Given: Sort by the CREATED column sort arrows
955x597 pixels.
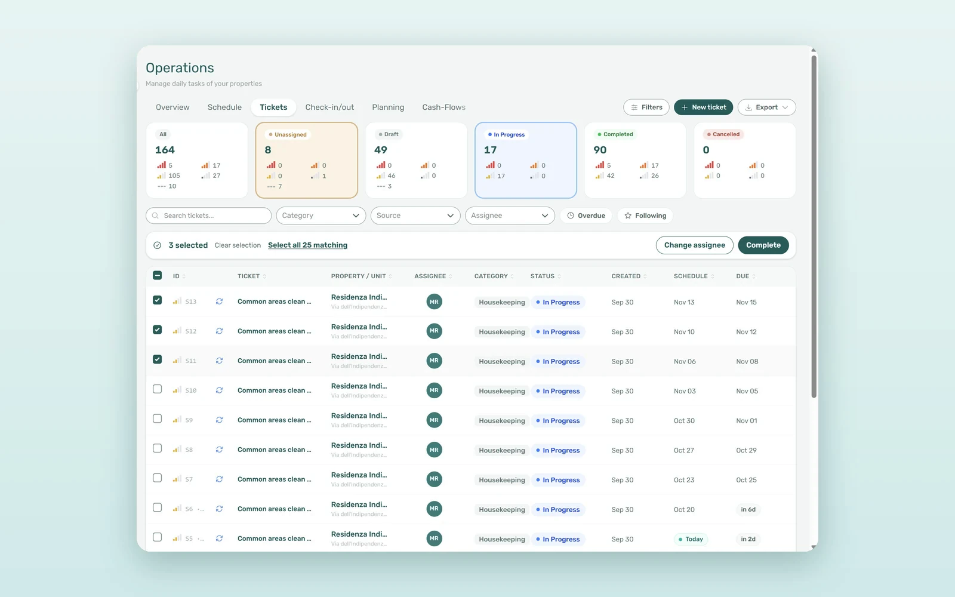Looking at the screenshot, I should [645, 276].
